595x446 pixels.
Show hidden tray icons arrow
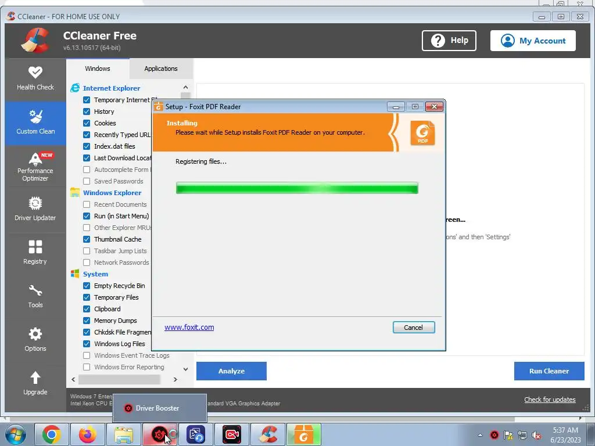point(480,436)
